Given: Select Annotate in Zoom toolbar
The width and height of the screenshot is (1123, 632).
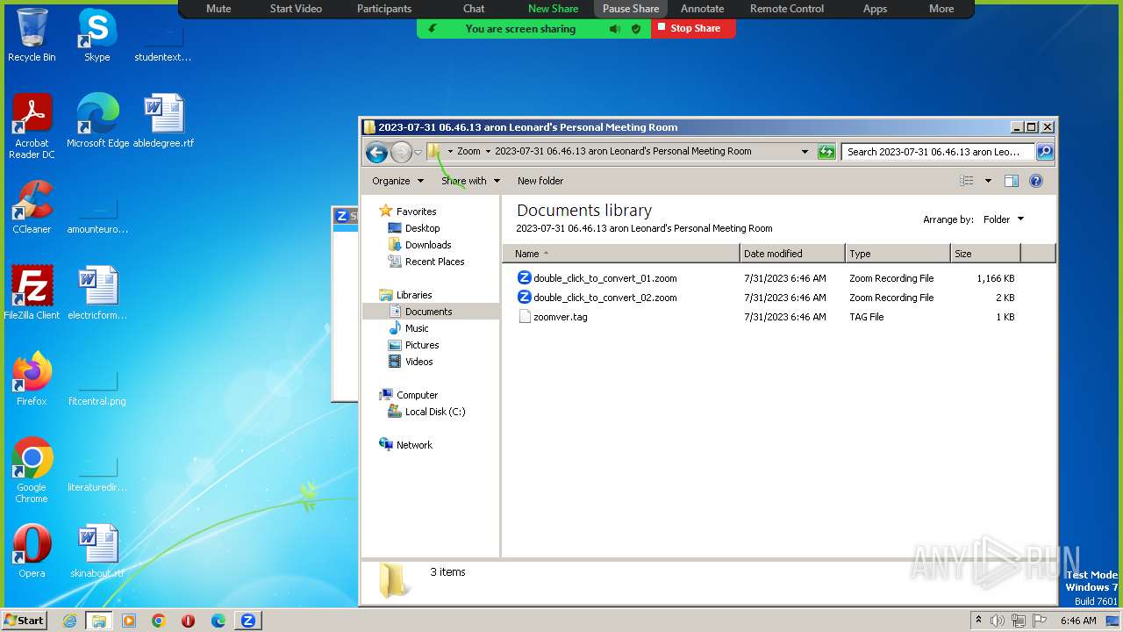Looking at the screenshot, I should coord(703,9).
